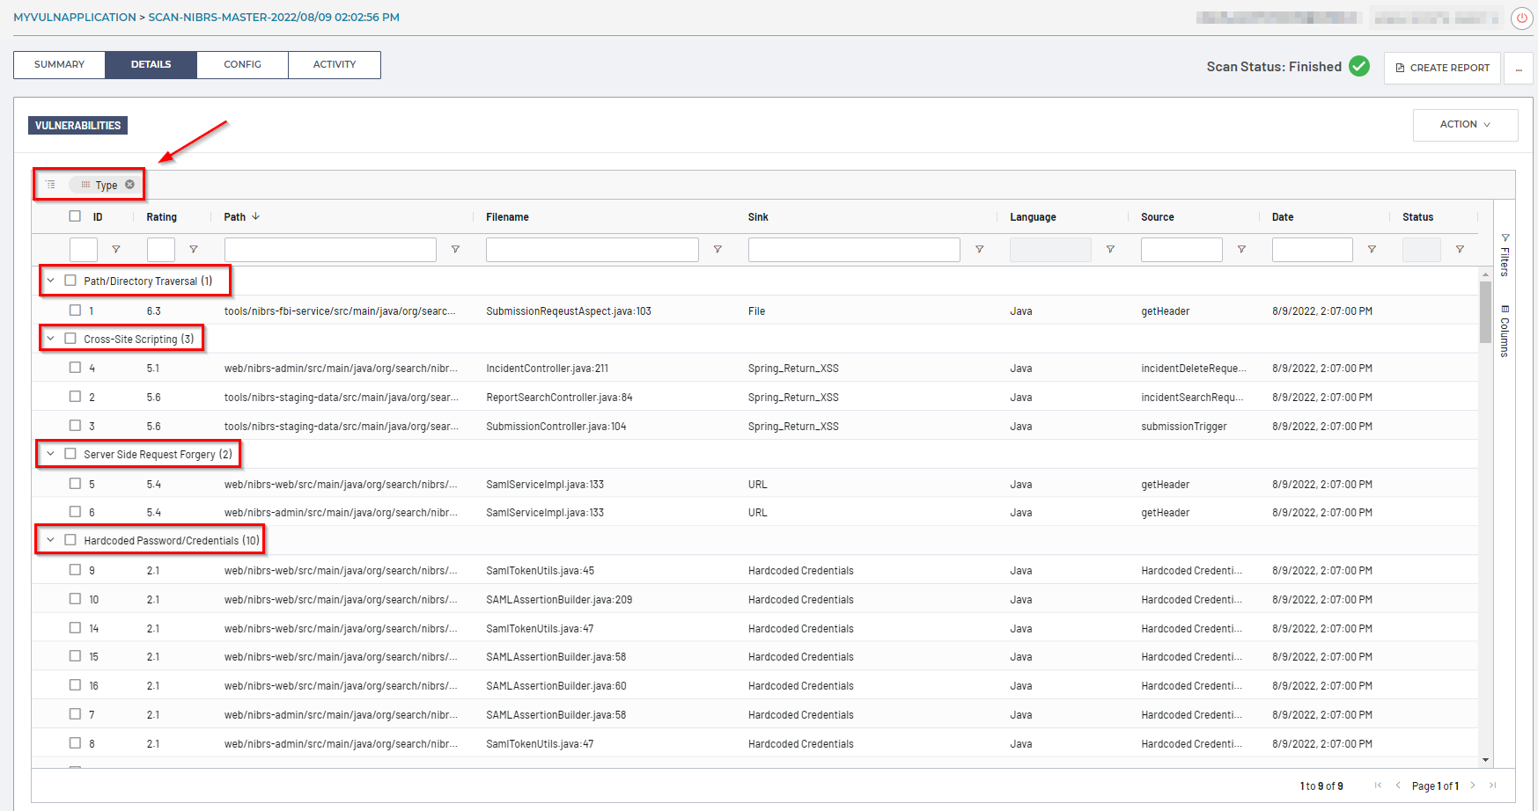The height and width of the screenshot is (811, 1538).
Task: Switch to the SUMMARY tab
Action: click(59, 65)
